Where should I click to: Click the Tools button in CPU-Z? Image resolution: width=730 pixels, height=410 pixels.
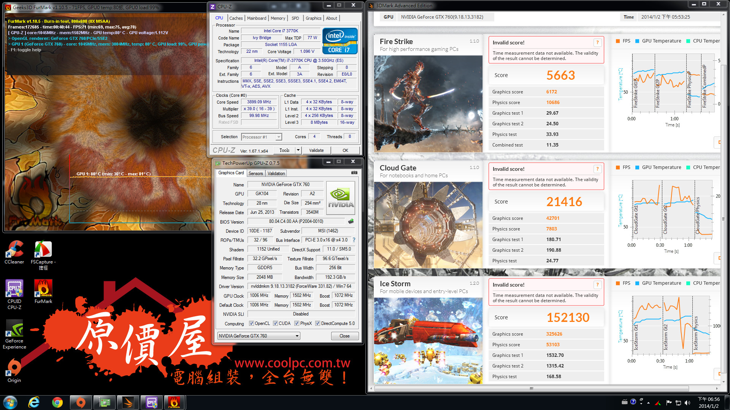click(x=284, y=150)
